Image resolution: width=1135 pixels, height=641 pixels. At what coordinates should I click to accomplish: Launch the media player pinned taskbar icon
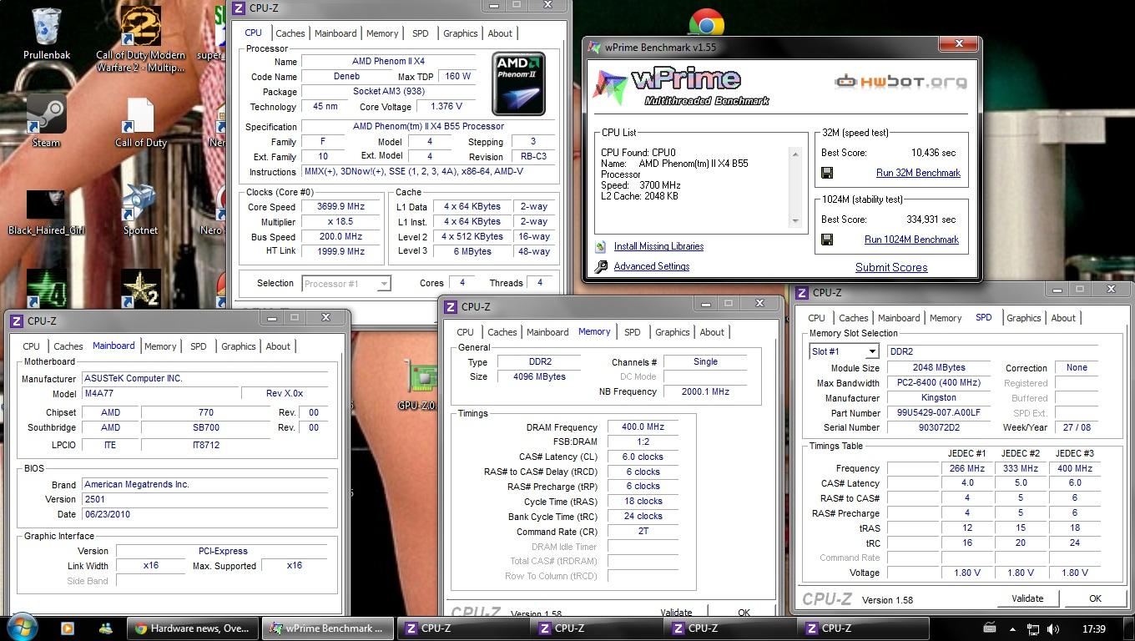[x=68, y=628]
